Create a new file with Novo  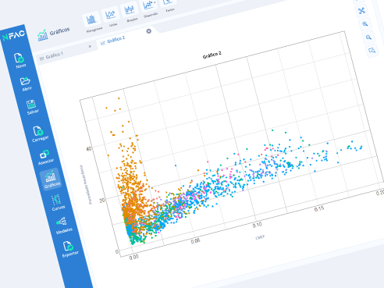coord(20,61)
